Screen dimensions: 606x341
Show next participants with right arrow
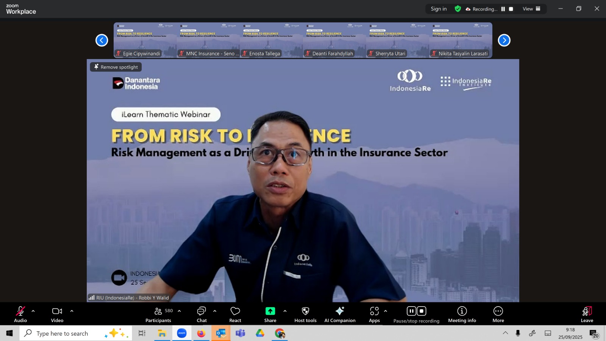point(504,40)
